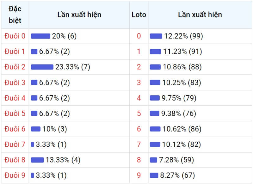Click the first 'Lần xuất hiện' header

pyautogui.click(x=79, y=15)
